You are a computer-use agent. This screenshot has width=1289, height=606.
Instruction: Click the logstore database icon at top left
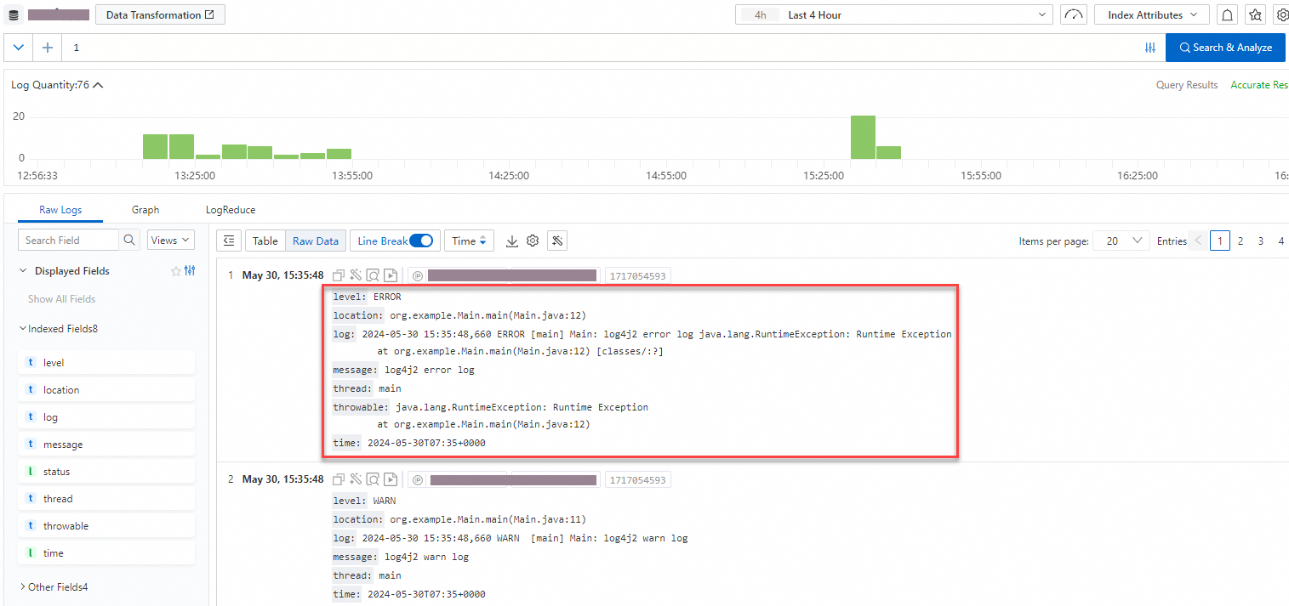point(14,15)
